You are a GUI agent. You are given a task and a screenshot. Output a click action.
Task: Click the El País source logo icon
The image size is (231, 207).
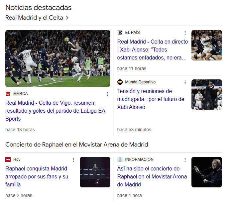tap(120, 33)
